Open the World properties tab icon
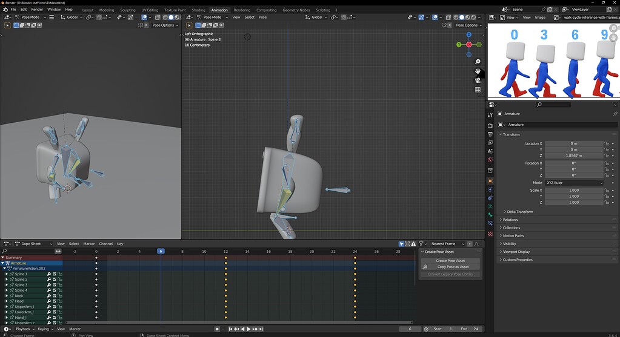620x337 pixels. pyautogui.click(x=490, y=160)
